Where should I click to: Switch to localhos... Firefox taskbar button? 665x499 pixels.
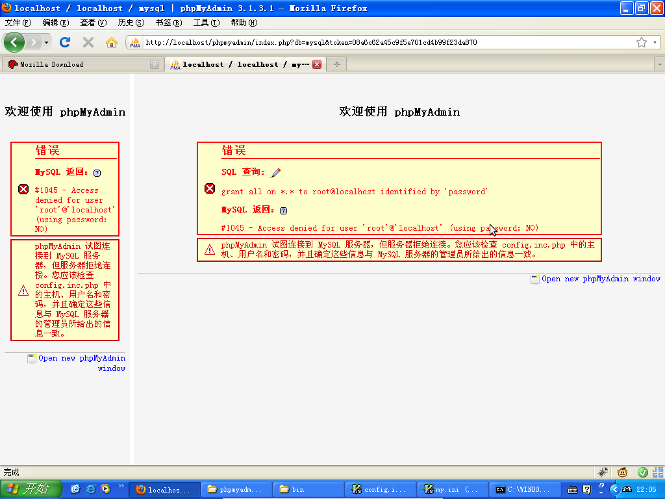click(x=164, y=490)
